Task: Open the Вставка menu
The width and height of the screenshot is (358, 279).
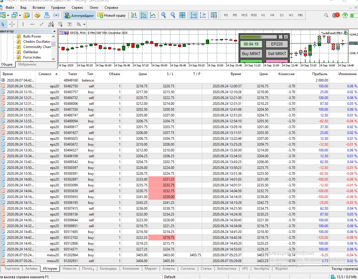Action: click(x=38, y=7)
